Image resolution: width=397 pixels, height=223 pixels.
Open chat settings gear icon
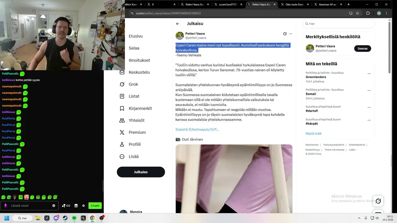(x=83, y=206)
